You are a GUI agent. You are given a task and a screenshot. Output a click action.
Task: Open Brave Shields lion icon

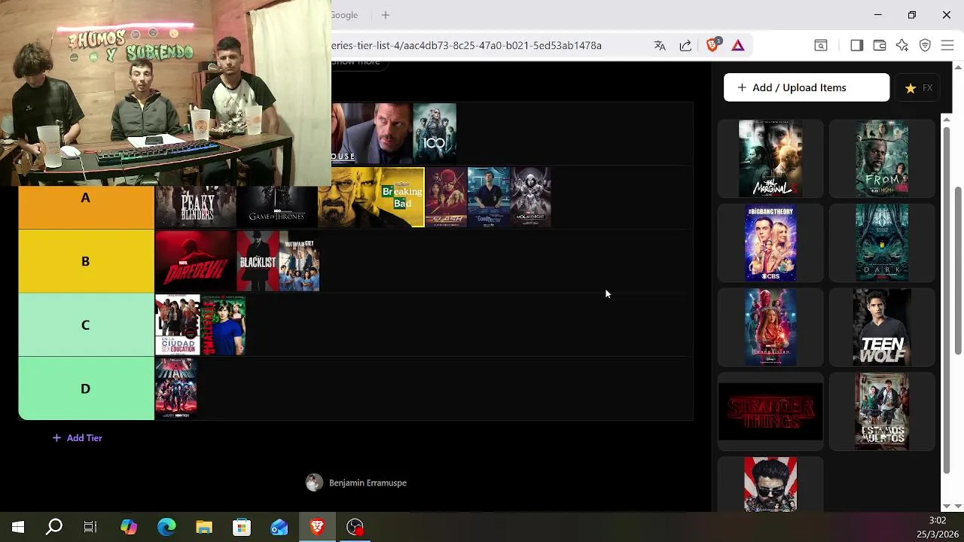click(712, 45)
